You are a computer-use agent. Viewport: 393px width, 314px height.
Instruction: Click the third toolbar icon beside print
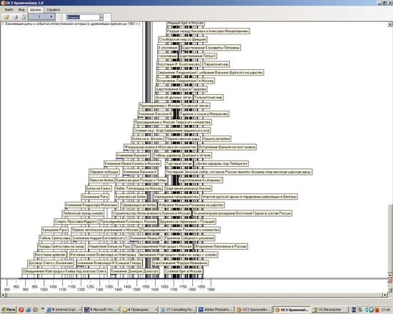[24, 17]
